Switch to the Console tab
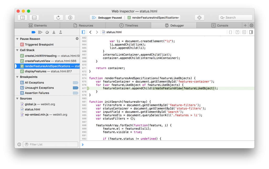This screenshot has width=269, height=169. point(223,25)
